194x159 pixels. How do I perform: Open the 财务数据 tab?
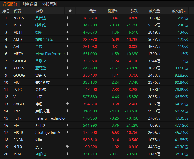click(x=30, y=4)
